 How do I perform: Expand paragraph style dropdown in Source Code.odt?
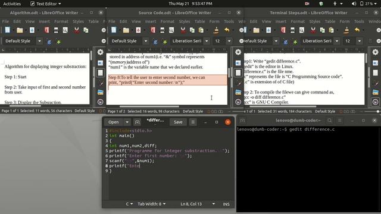point(146,41)
